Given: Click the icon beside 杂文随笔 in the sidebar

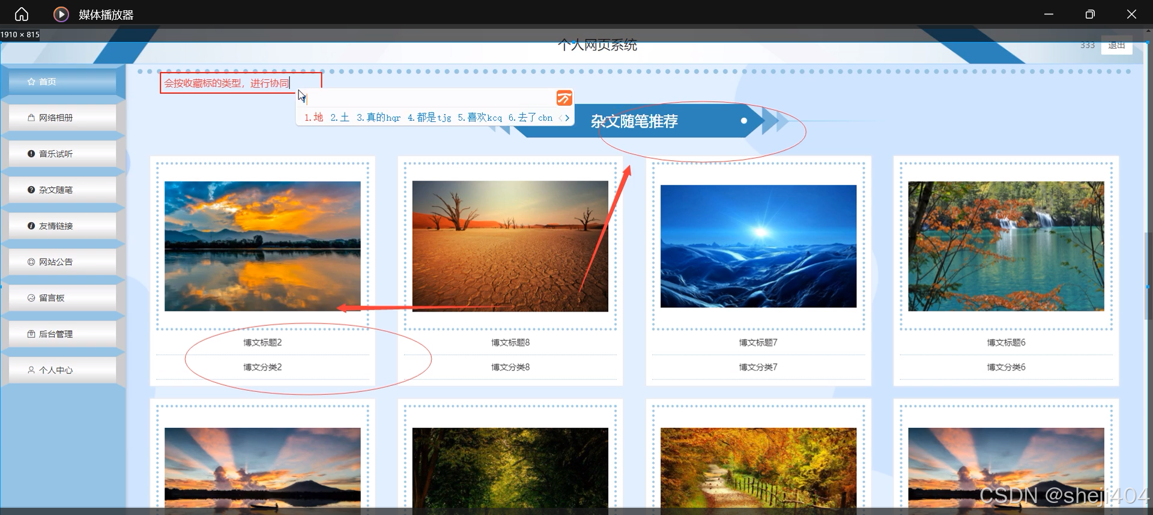Looking at the screenshot, I should click(x=31, y=190).
